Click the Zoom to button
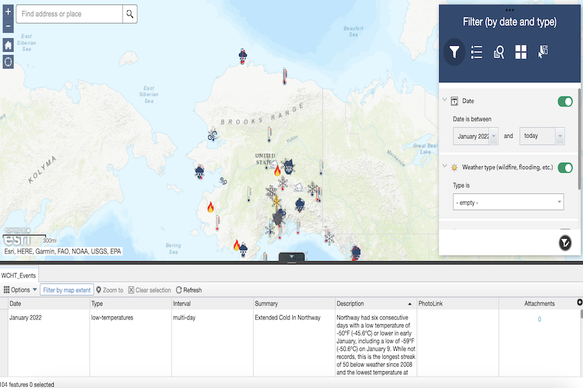This screenshot has height=388, width=583. point(109,290)
